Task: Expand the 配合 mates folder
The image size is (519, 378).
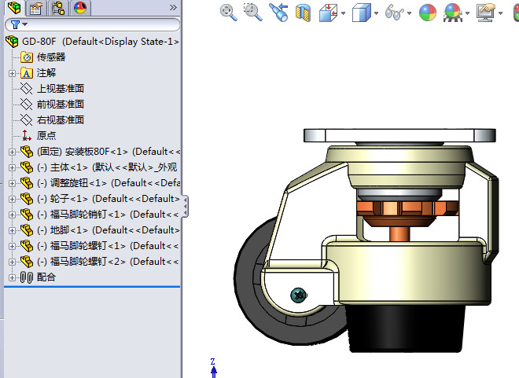Action: tap(12, 277)
